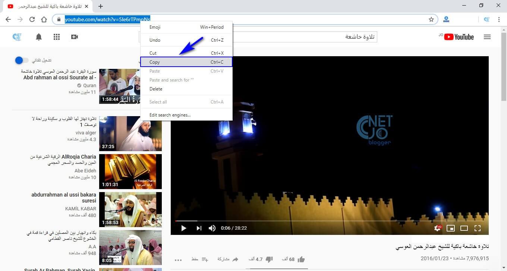Open the YouTube hamburger guide menu

coord(487,37)
